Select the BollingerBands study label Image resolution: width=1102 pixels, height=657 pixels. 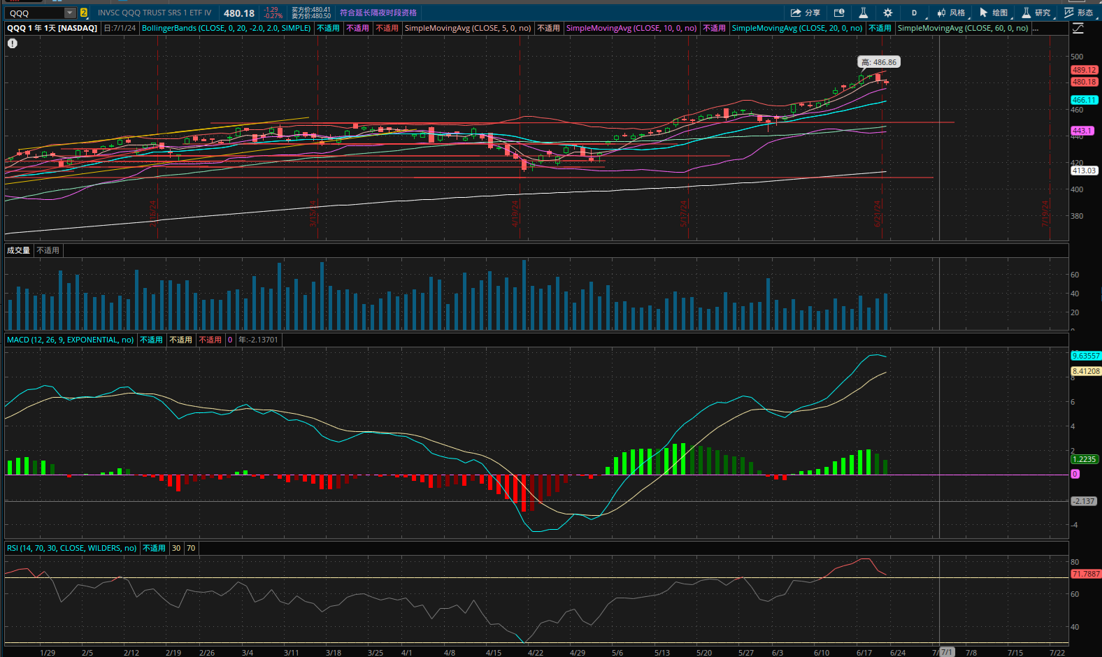227,28
